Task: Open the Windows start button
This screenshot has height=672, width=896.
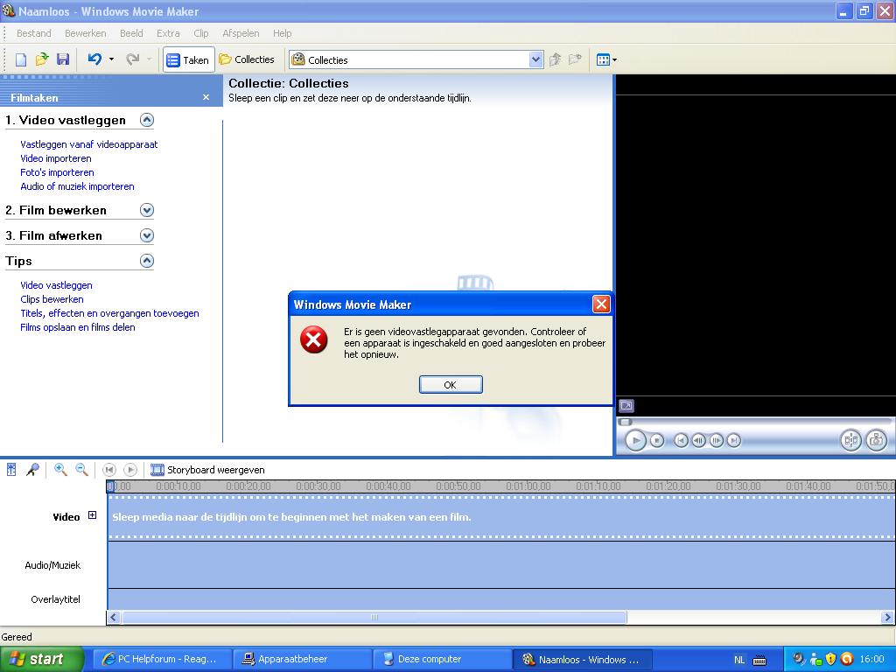Action: (x=42, y=660)
